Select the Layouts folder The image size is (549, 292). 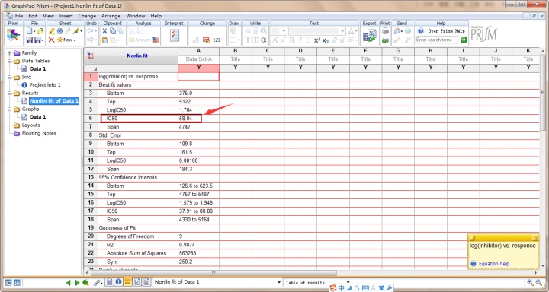[30, 125]
